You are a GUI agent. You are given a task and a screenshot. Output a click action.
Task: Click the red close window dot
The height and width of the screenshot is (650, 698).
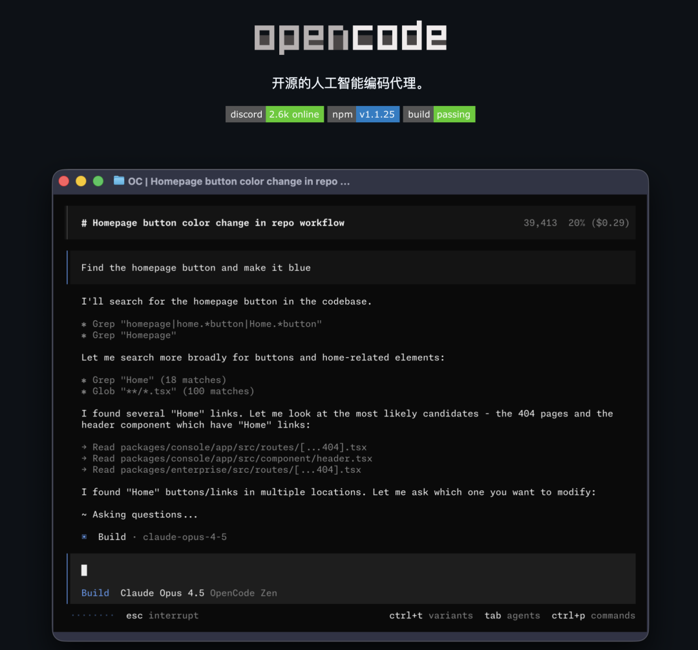point(63,181)
